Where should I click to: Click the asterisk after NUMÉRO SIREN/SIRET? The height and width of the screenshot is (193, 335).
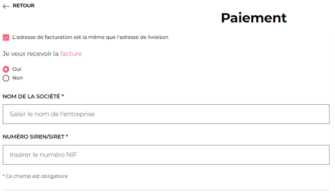67,136
